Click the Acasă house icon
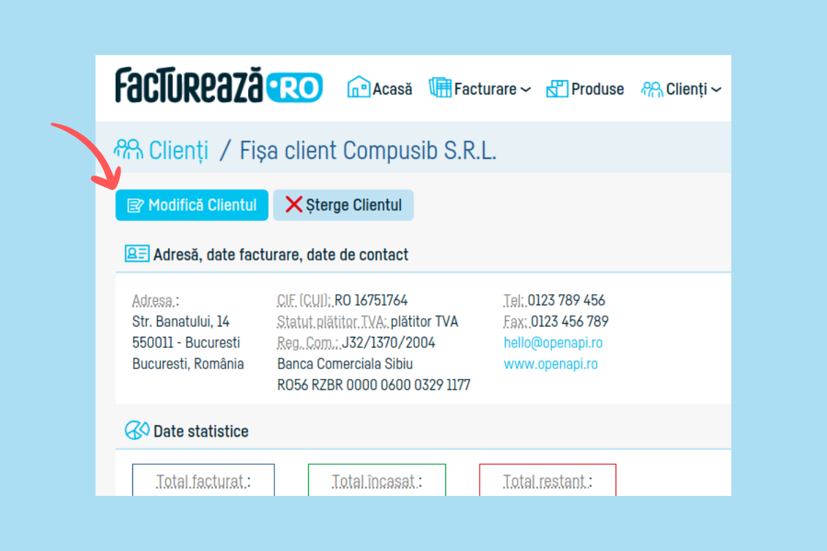The height and width of the screenshot is (551, 827). (x=358, y=87)
